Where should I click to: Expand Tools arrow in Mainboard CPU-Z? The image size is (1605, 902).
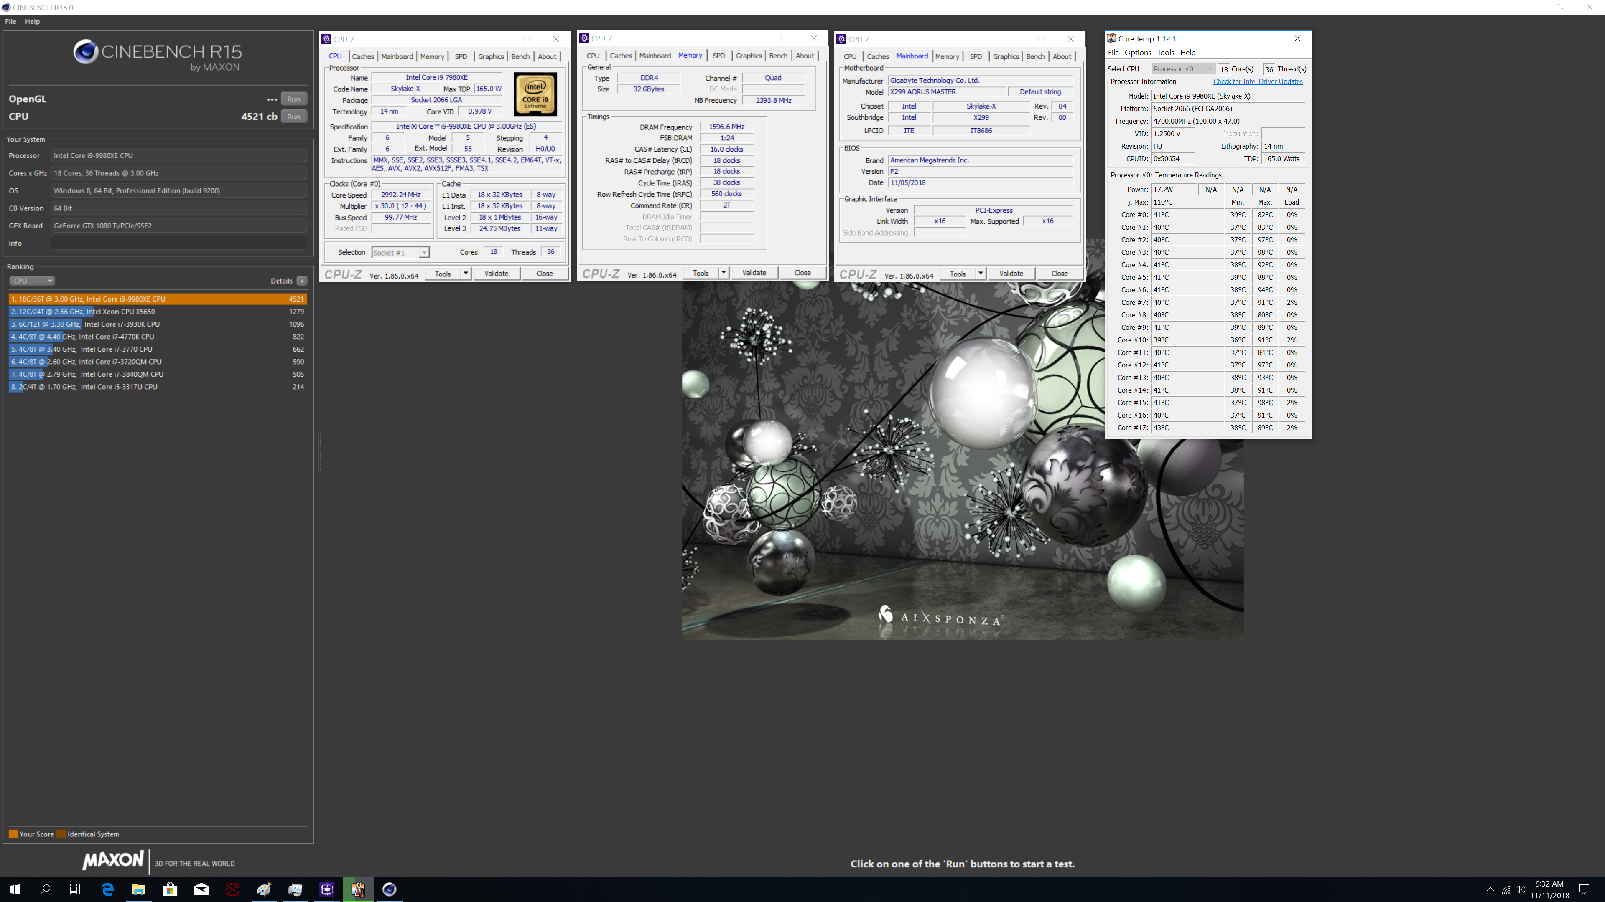(980, 274)
